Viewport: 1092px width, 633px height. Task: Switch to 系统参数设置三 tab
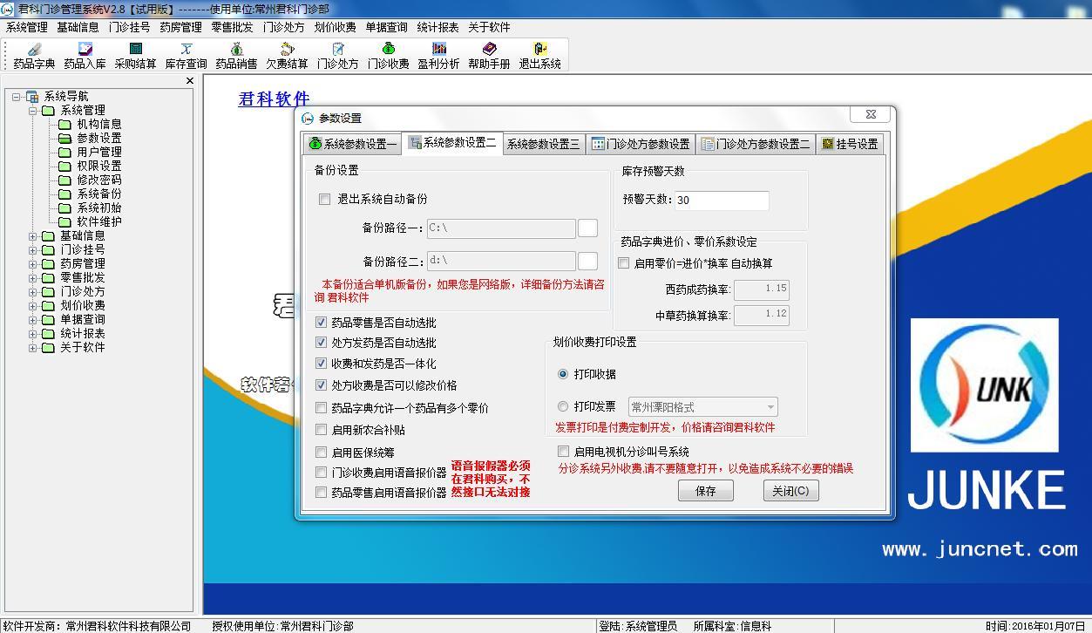(543, 145)
